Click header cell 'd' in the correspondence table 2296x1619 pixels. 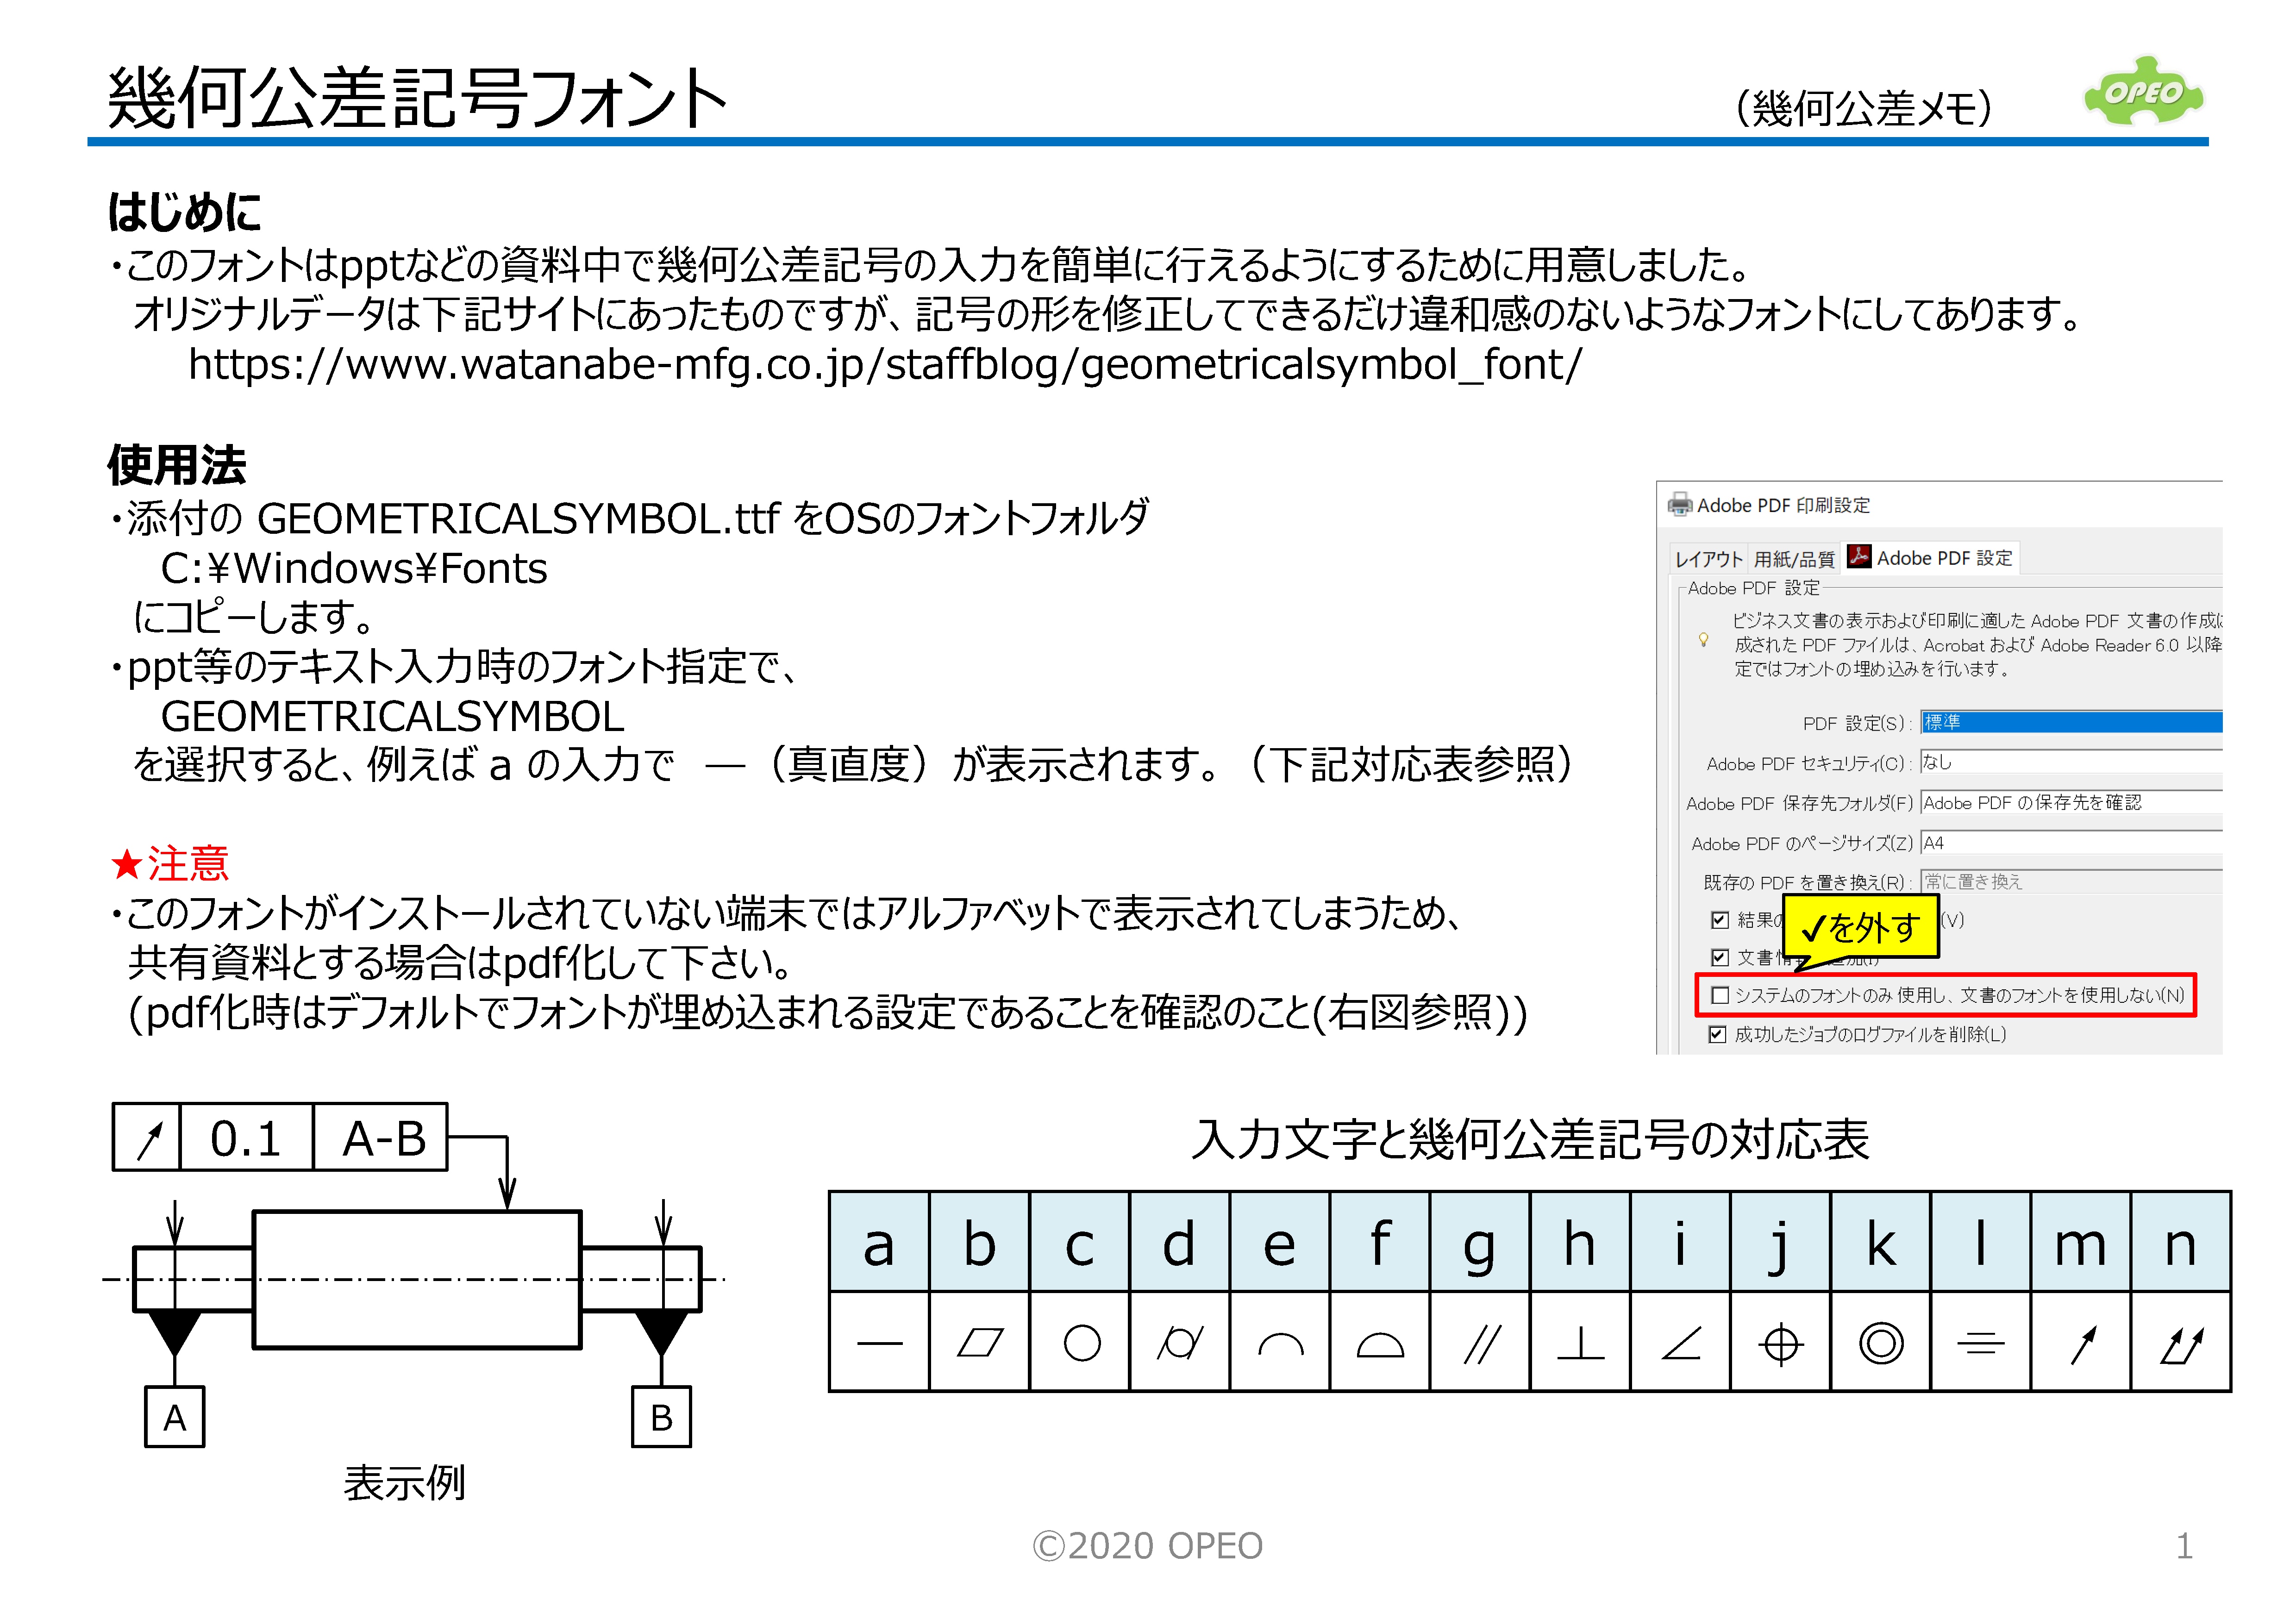[1180, 1242]
